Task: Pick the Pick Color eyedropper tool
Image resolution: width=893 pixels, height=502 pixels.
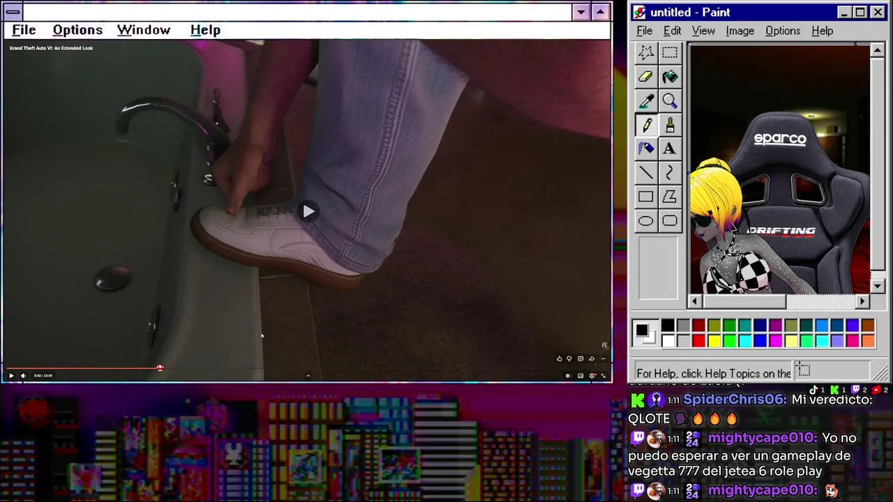Action: click(646, 101)
